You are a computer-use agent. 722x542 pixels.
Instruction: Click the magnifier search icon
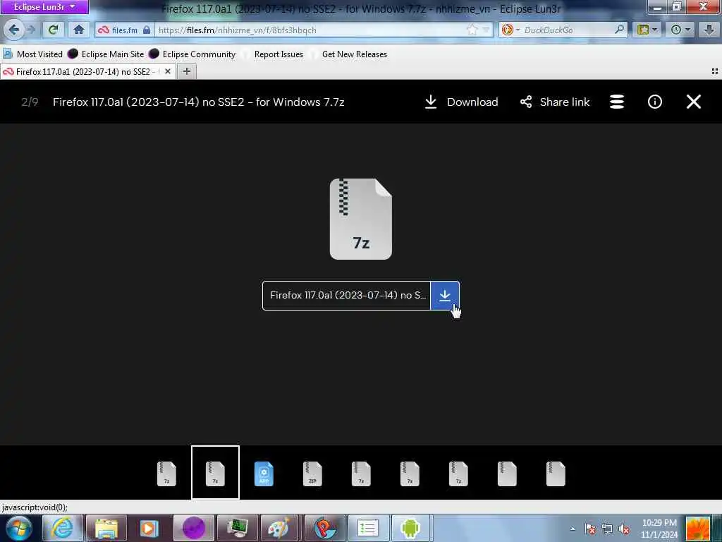point(620,30)
